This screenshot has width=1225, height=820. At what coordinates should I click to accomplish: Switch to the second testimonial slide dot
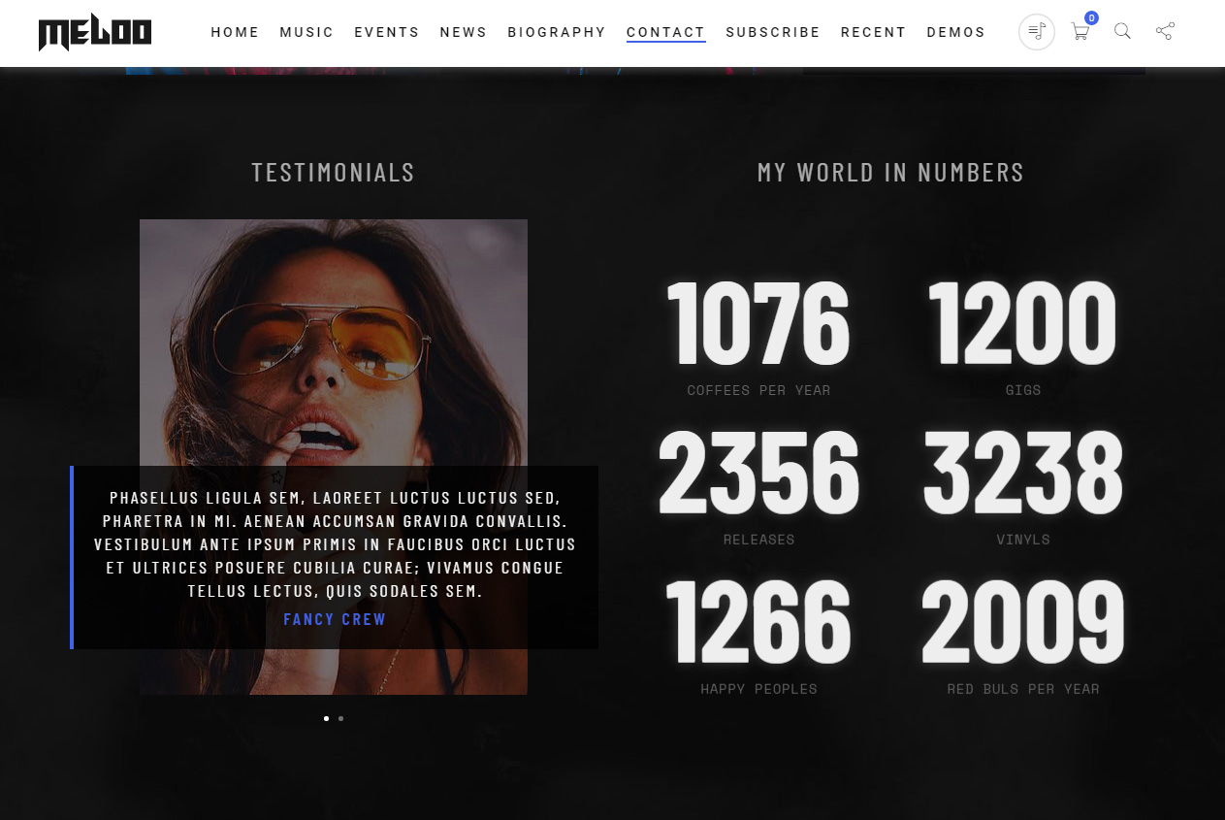click(341, 718)
